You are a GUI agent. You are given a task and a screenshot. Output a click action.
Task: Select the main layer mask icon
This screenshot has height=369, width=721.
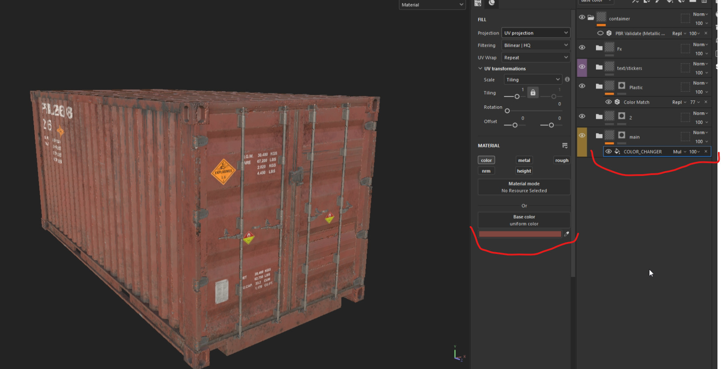click(x=622, y=135)
